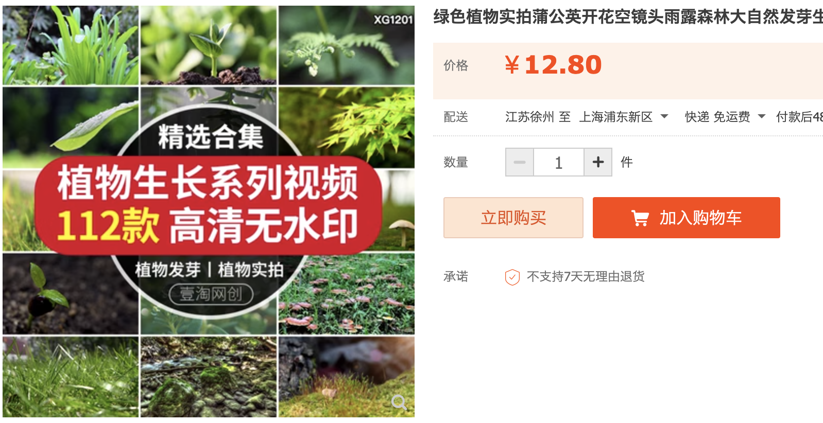Click the red 植物生长系列视频 banner
823x423 pixels.
[208, 205]
